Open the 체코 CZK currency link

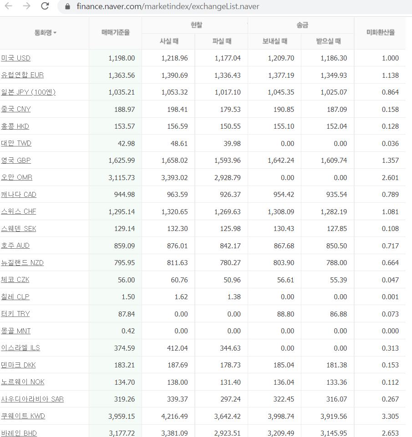(x=15, y=280)
